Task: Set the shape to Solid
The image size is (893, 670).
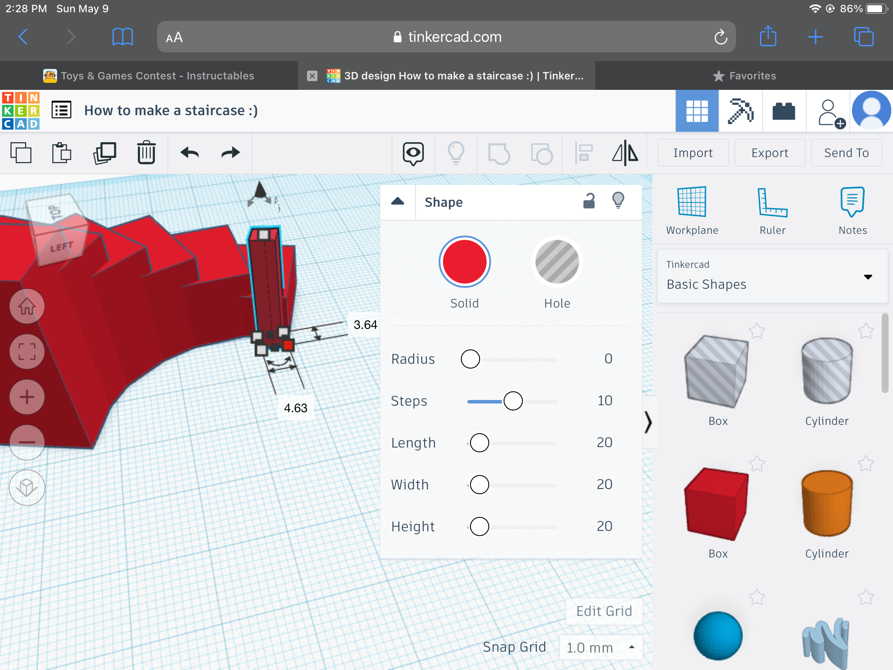Action: tap(464, 262)
